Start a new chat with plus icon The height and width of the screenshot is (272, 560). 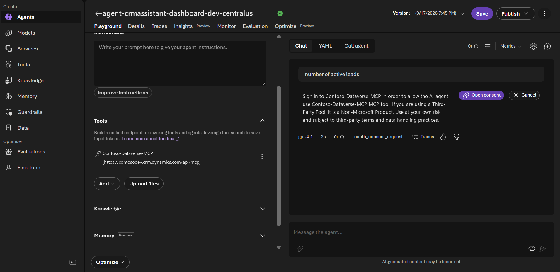coord(547,46)
